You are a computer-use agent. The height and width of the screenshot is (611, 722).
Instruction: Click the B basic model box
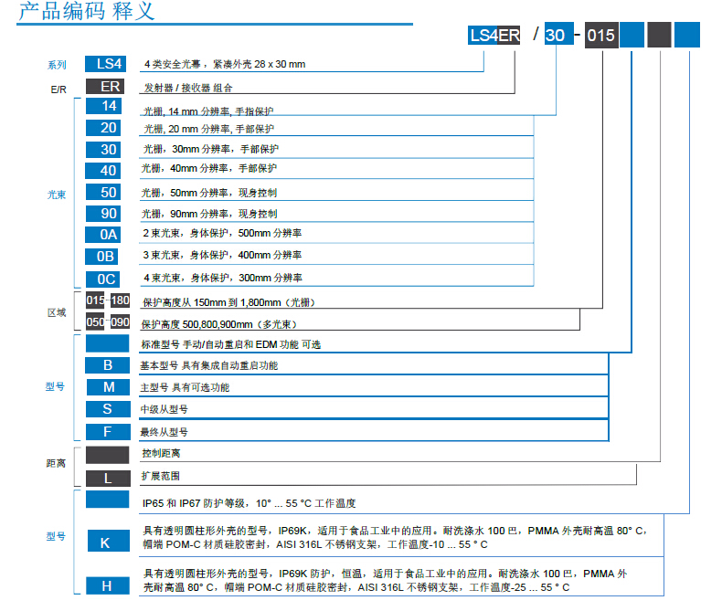[108, 365]
